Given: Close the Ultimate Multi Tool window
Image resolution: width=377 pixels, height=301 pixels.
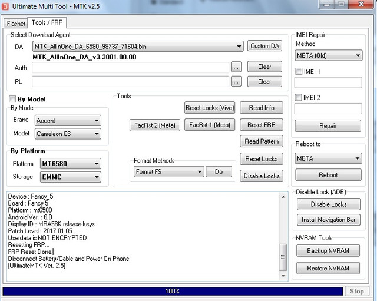Looking at the screenshot, I should pyautogui.click(x=361, y=4).
